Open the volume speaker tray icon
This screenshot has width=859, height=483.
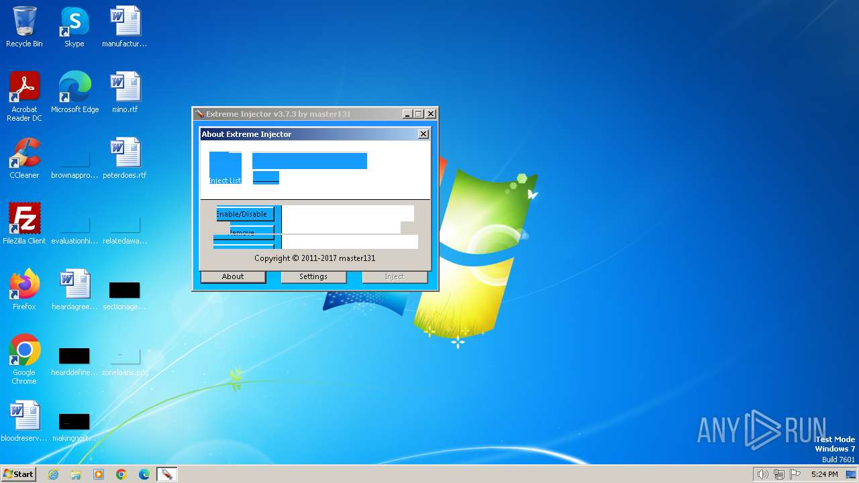point(762,474)
